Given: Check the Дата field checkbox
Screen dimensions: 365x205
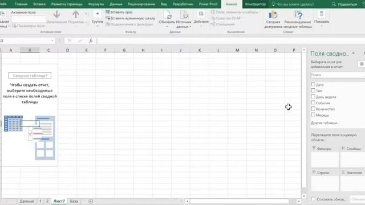Looking at the screenshot, I should coord(313,84).
